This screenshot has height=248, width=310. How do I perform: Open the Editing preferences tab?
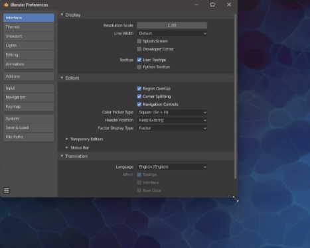point(29,55)
